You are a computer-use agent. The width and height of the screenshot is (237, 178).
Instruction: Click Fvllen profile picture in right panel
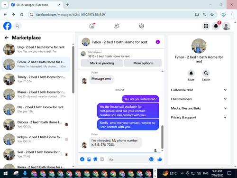click(x=199, y=46)
